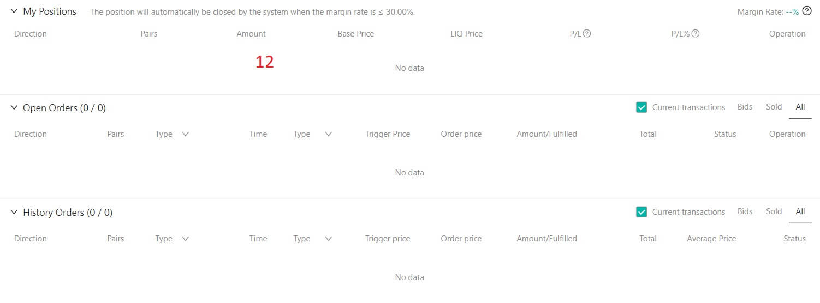
Task: Open second Type dropdown in Open Orders
Action: (x=328, y=134)
